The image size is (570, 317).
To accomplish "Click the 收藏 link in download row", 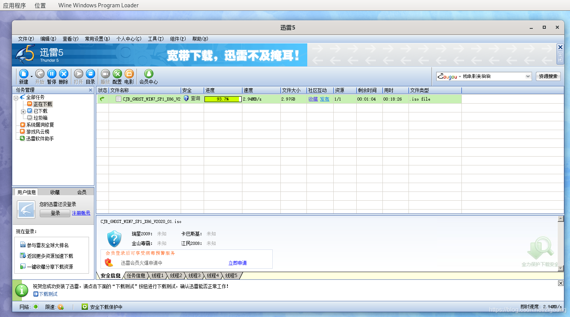I will pos(313,99).
